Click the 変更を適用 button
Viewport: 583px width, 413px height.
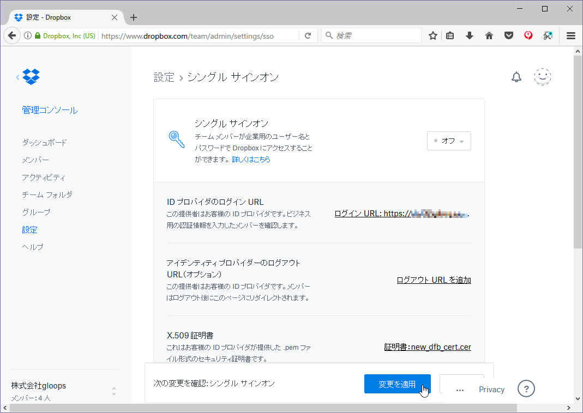(x=397, y=384)
